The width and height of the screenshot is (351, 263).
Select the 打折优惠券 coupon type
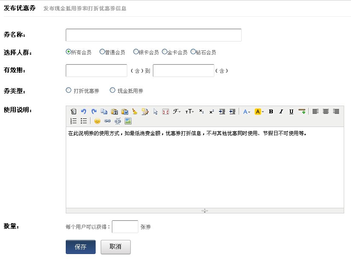coord(69,90)
